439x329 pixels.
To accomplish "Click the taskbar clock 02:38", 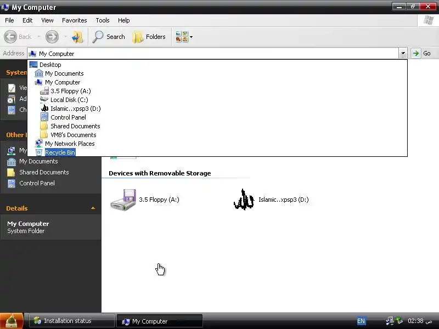I will point(420,321).
